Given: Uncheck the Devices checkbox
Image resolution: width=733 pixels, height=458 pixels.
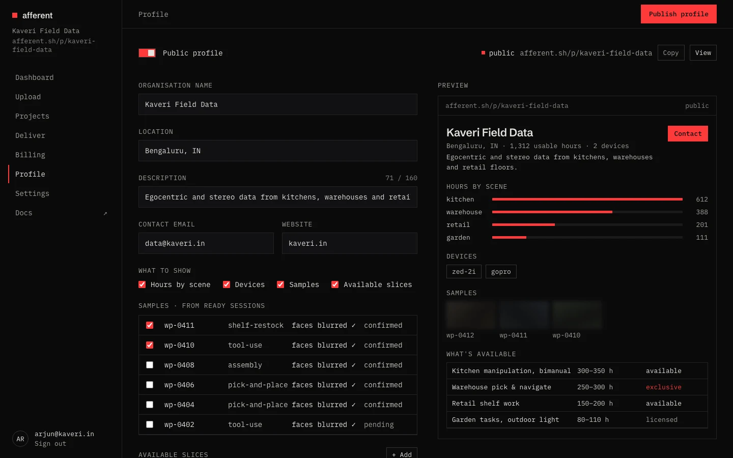Looking at the screenshot, I should coord(227,284).
